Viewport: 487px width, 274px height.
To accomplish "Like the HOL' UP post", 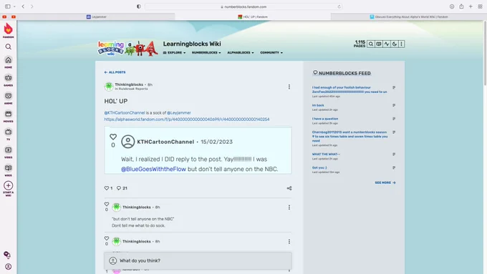I will [107, 188].
